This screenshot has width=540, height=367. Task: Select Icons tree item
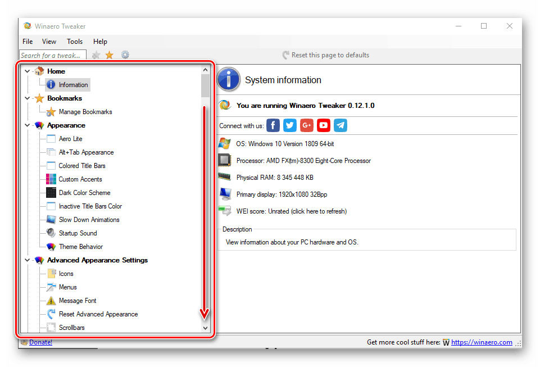tap(66, 274)
